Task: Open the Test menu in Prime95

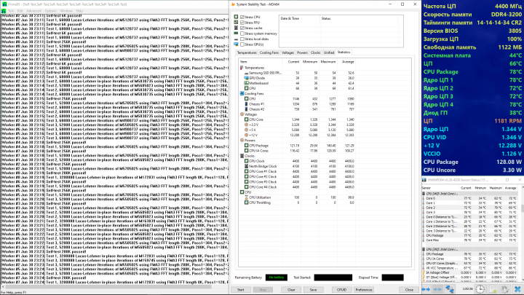Action: tap(11, 11)
